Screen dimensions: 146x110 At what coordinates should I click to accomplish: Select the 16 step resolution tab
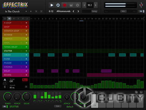[9, 19]
